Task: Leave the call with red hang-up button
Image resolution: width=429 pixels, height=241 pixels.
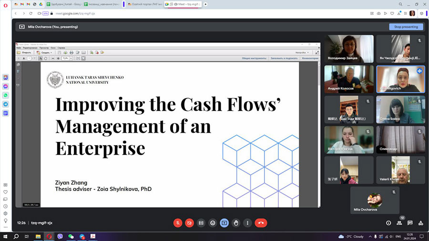Action: click(261, 222)
